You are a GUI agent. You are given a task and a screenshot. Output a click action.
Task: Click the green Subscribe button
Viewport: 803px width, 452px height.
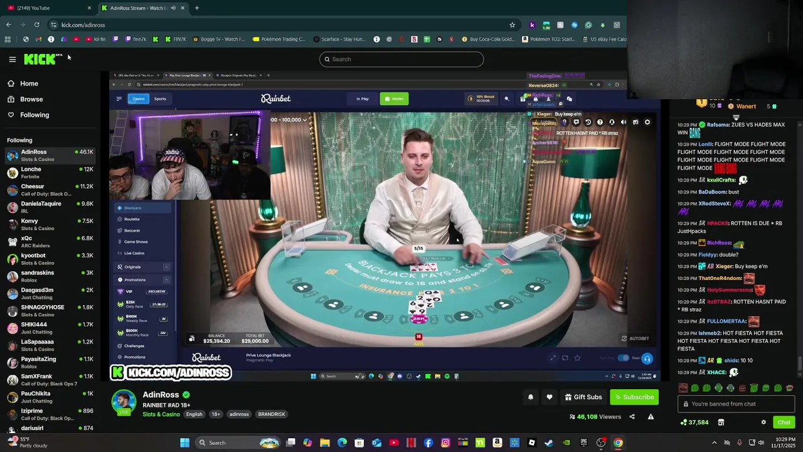click(x=634, y=397)
